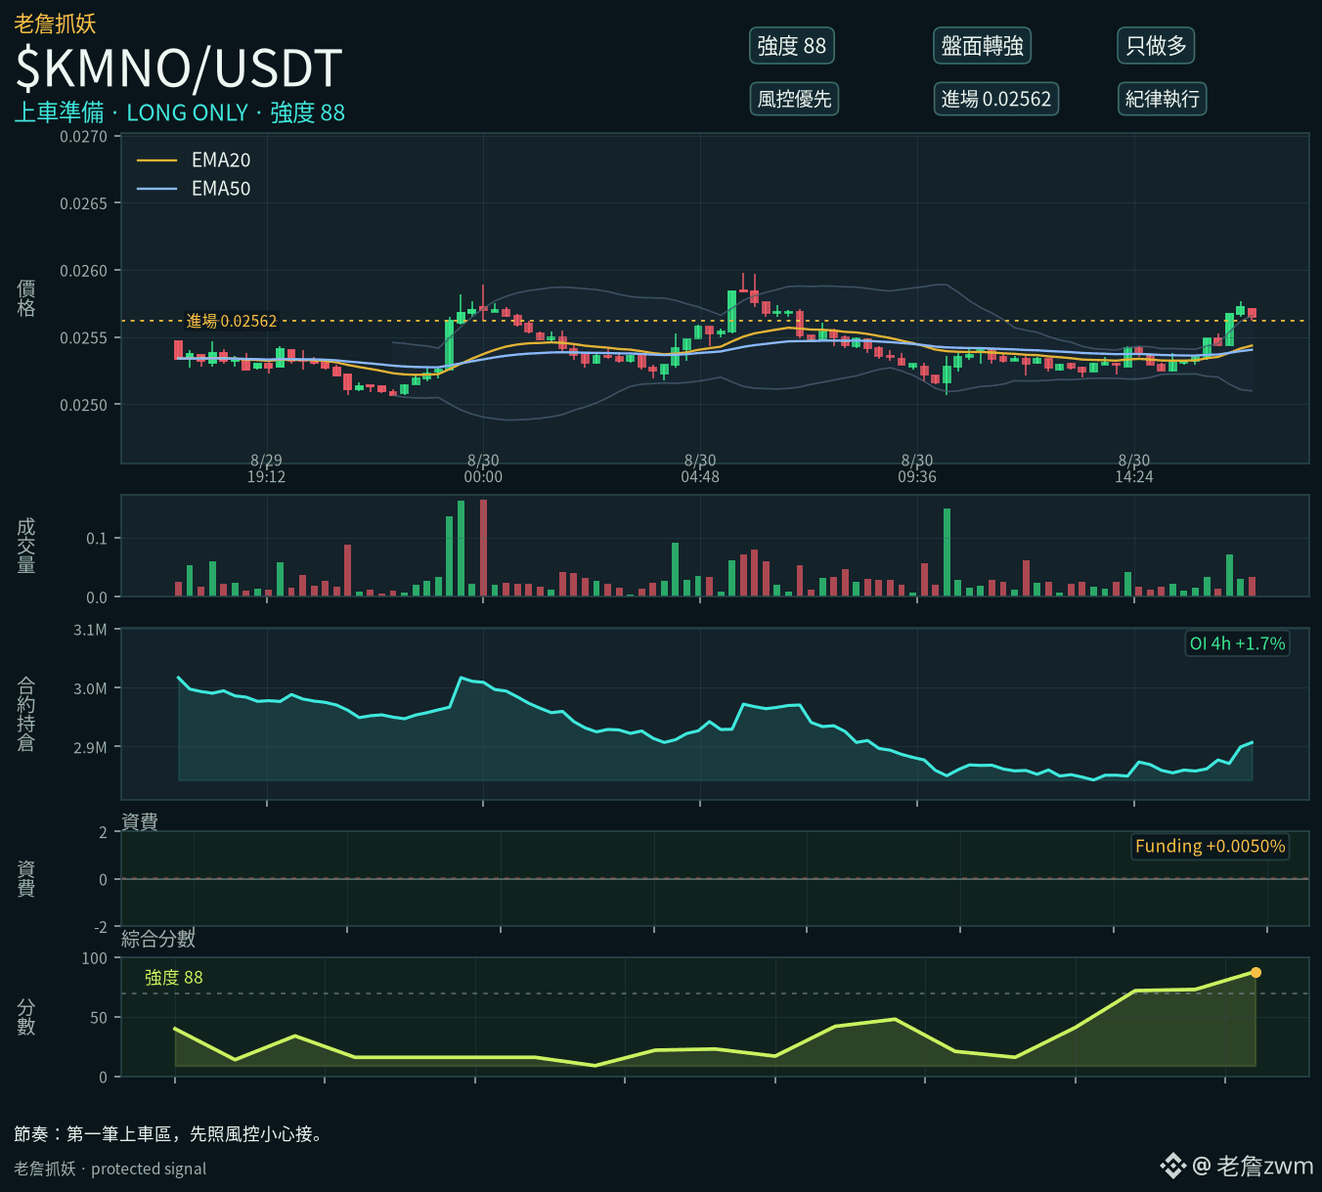Select the 8/29 19:12 time label
The image size is (1322, 1192).
[266, 468]
